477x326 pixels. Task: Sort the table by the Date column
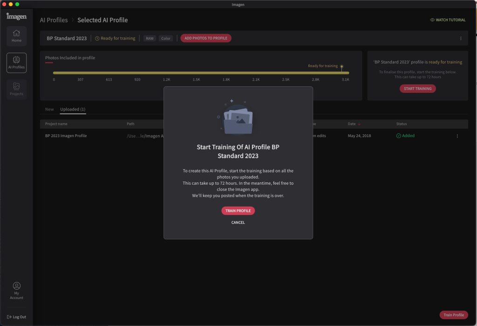(354, 124)
